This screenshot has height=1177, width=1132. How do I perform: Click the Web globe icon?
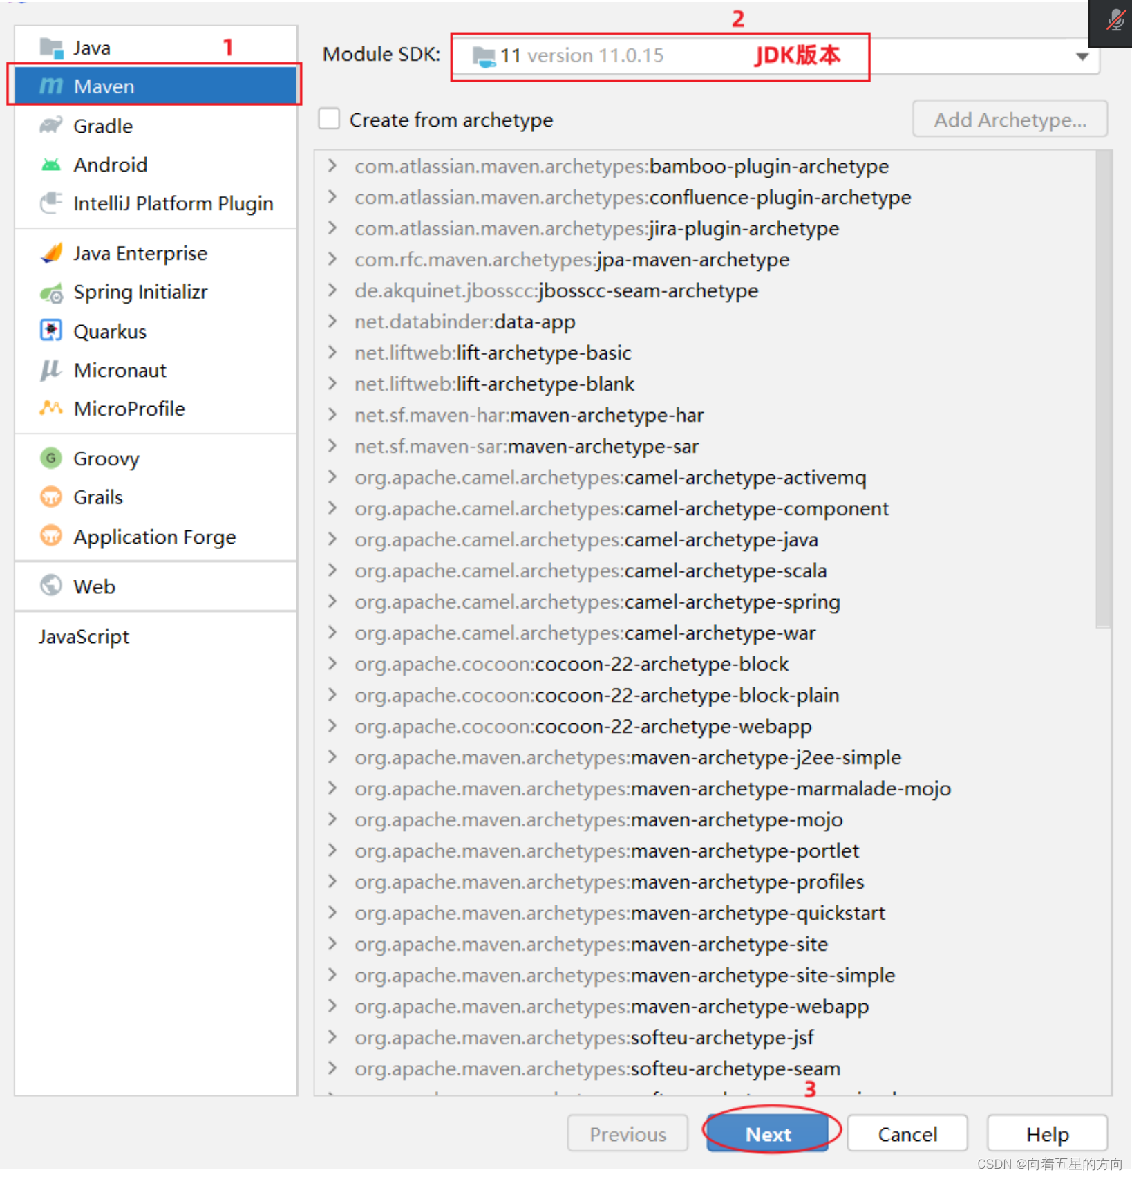click(51, 585)
